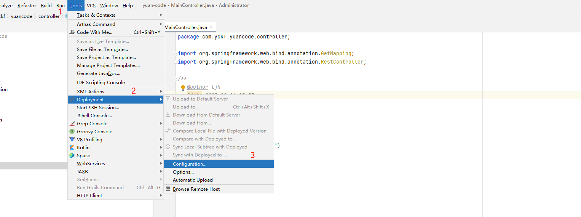Click the Groovy Console green icon

coord(72,132)
